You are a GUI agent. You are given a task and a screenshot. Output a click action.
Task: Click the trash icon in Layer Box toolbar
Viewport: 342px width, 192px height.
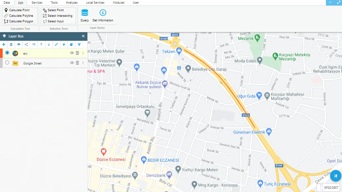click(11, 44)
